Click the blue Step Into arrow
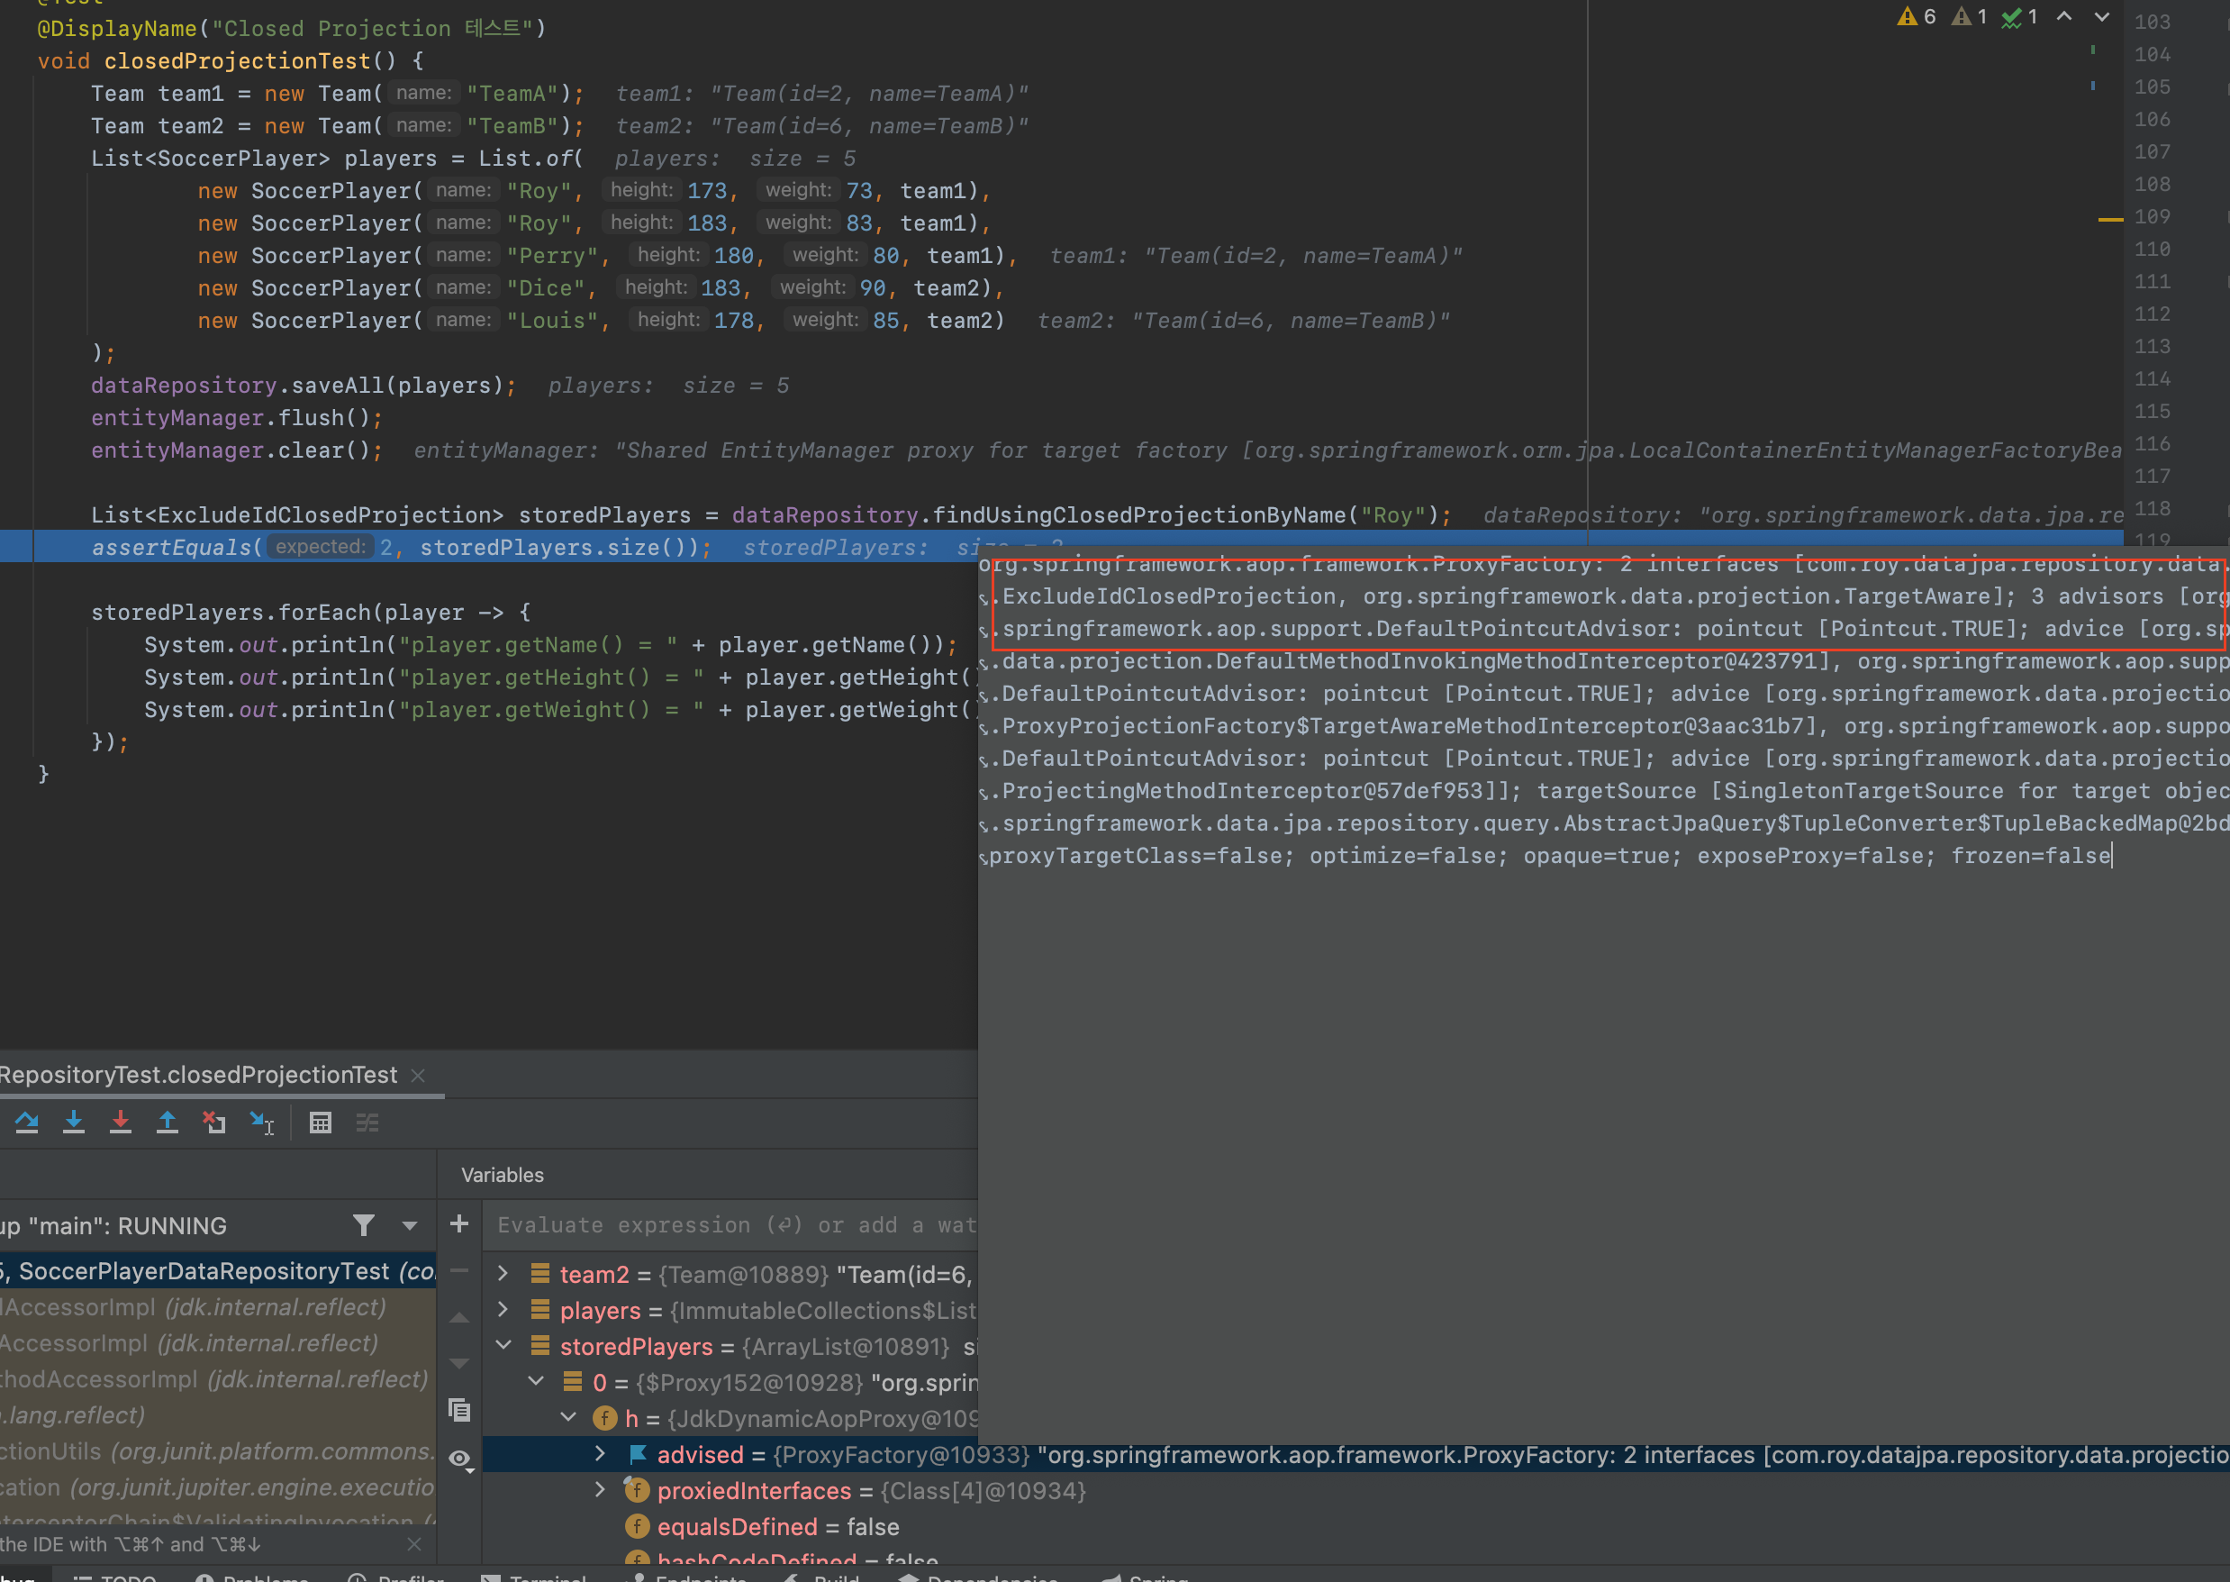The image size is (2230, 1582). 74,1123
